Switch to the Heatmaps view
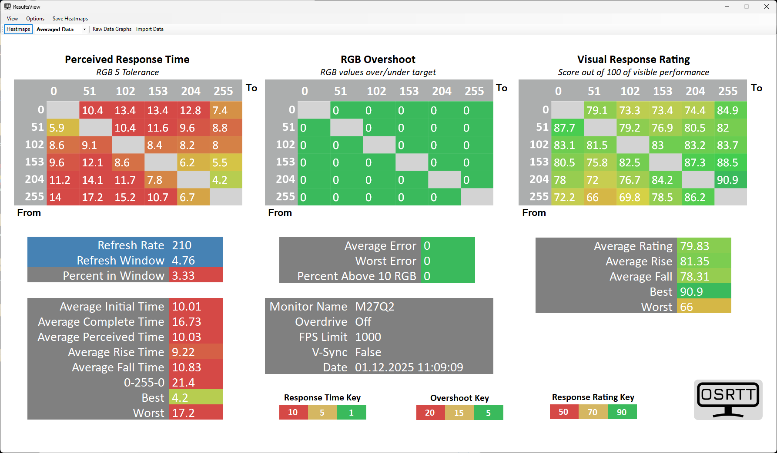 (x=18, y=29)
